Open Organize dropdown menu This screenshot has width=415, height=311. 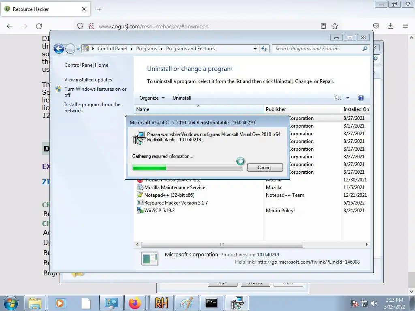pos(152,98)
